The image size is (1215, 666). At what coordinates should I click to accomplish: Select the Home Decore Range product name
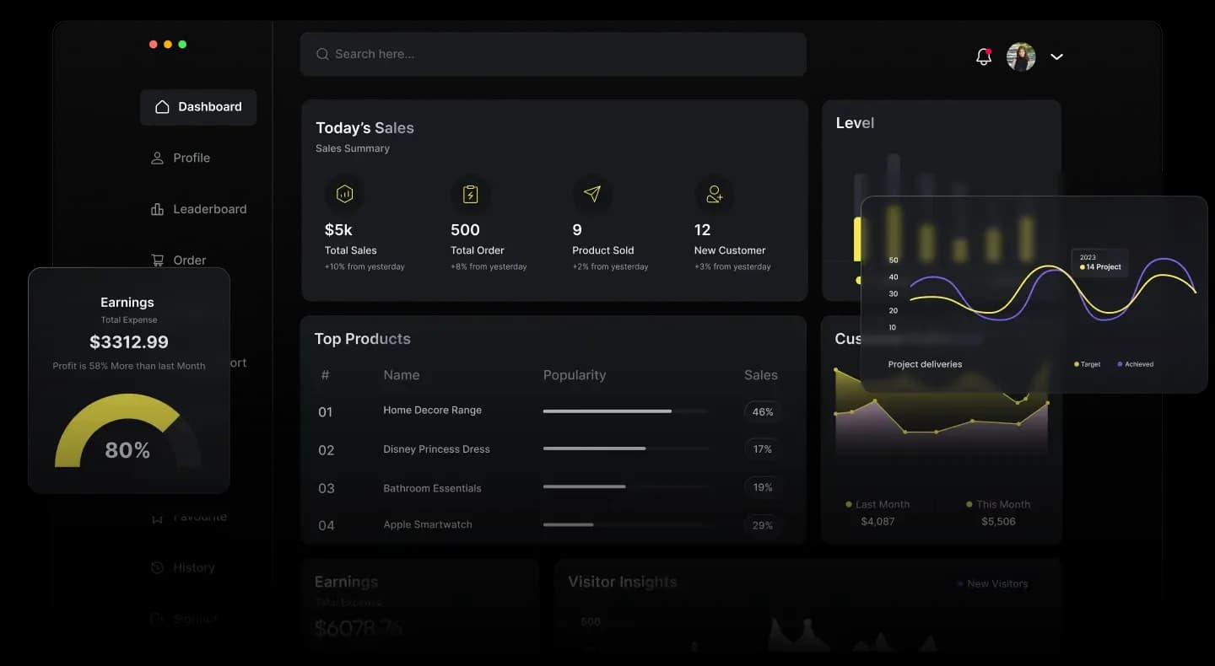point(432,411)
